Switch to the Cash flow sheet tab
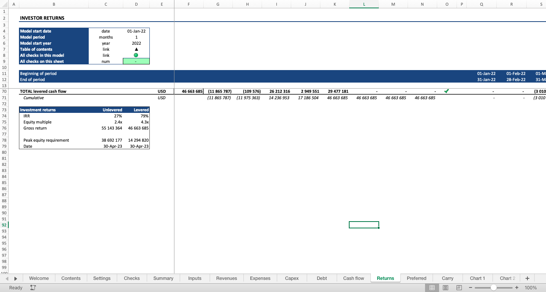Viewport: 546px width, 292px height. pos(353,278)
